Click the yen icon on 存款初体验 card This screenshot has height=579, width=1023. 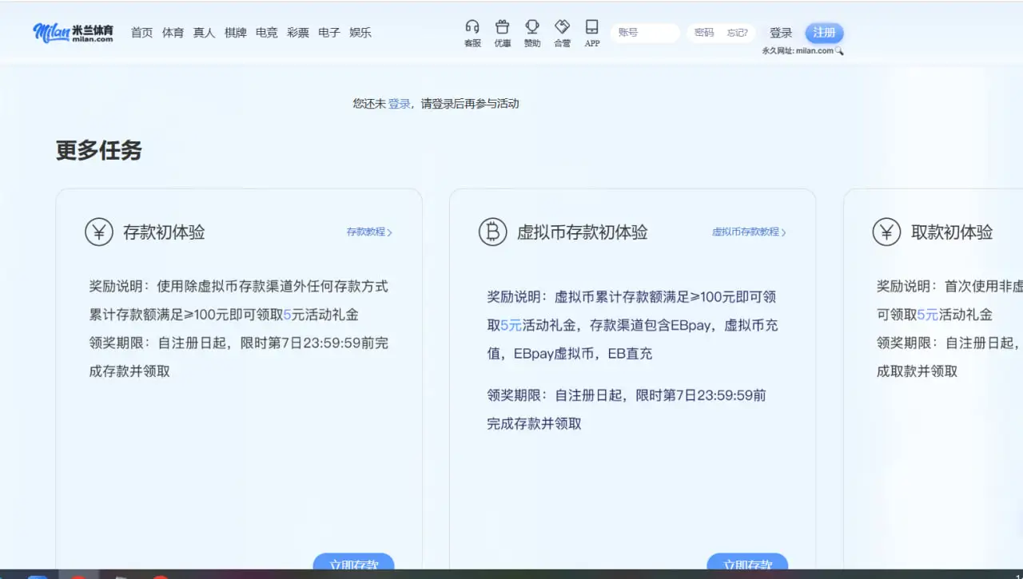[99, 232]
